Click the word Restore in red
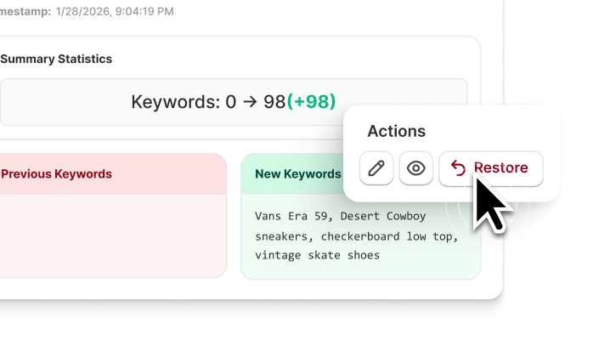The height and width of the screenshot is (340, 593). click(500, 167)
